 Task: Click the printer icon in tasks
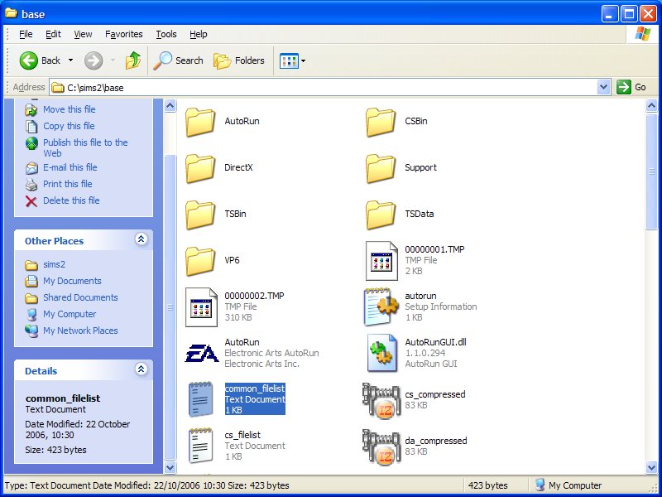[x=31, y=185]
